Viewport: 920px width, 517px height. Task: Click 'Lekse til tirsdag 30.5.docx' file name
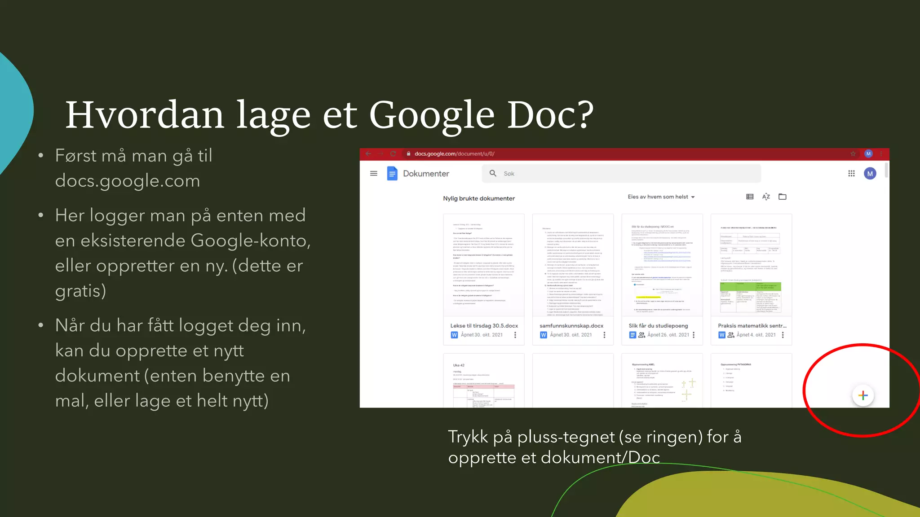tap(484, 326)
